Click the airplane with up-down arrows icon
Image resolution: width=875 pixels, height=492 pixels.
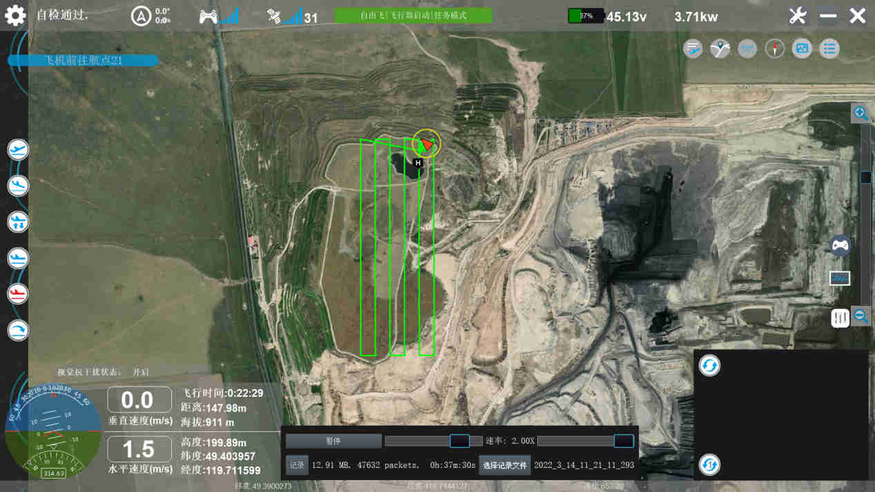point(18,222)
